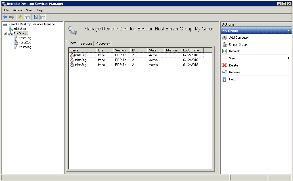Click the Help action link in Actions pane
This screenshot has width=293, height=181.
(232, 80)
